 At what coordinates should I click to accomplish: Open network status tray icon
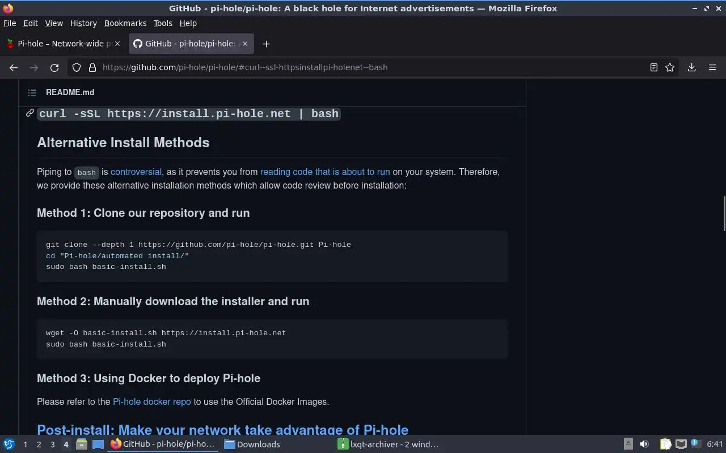[x=681, y=444]
